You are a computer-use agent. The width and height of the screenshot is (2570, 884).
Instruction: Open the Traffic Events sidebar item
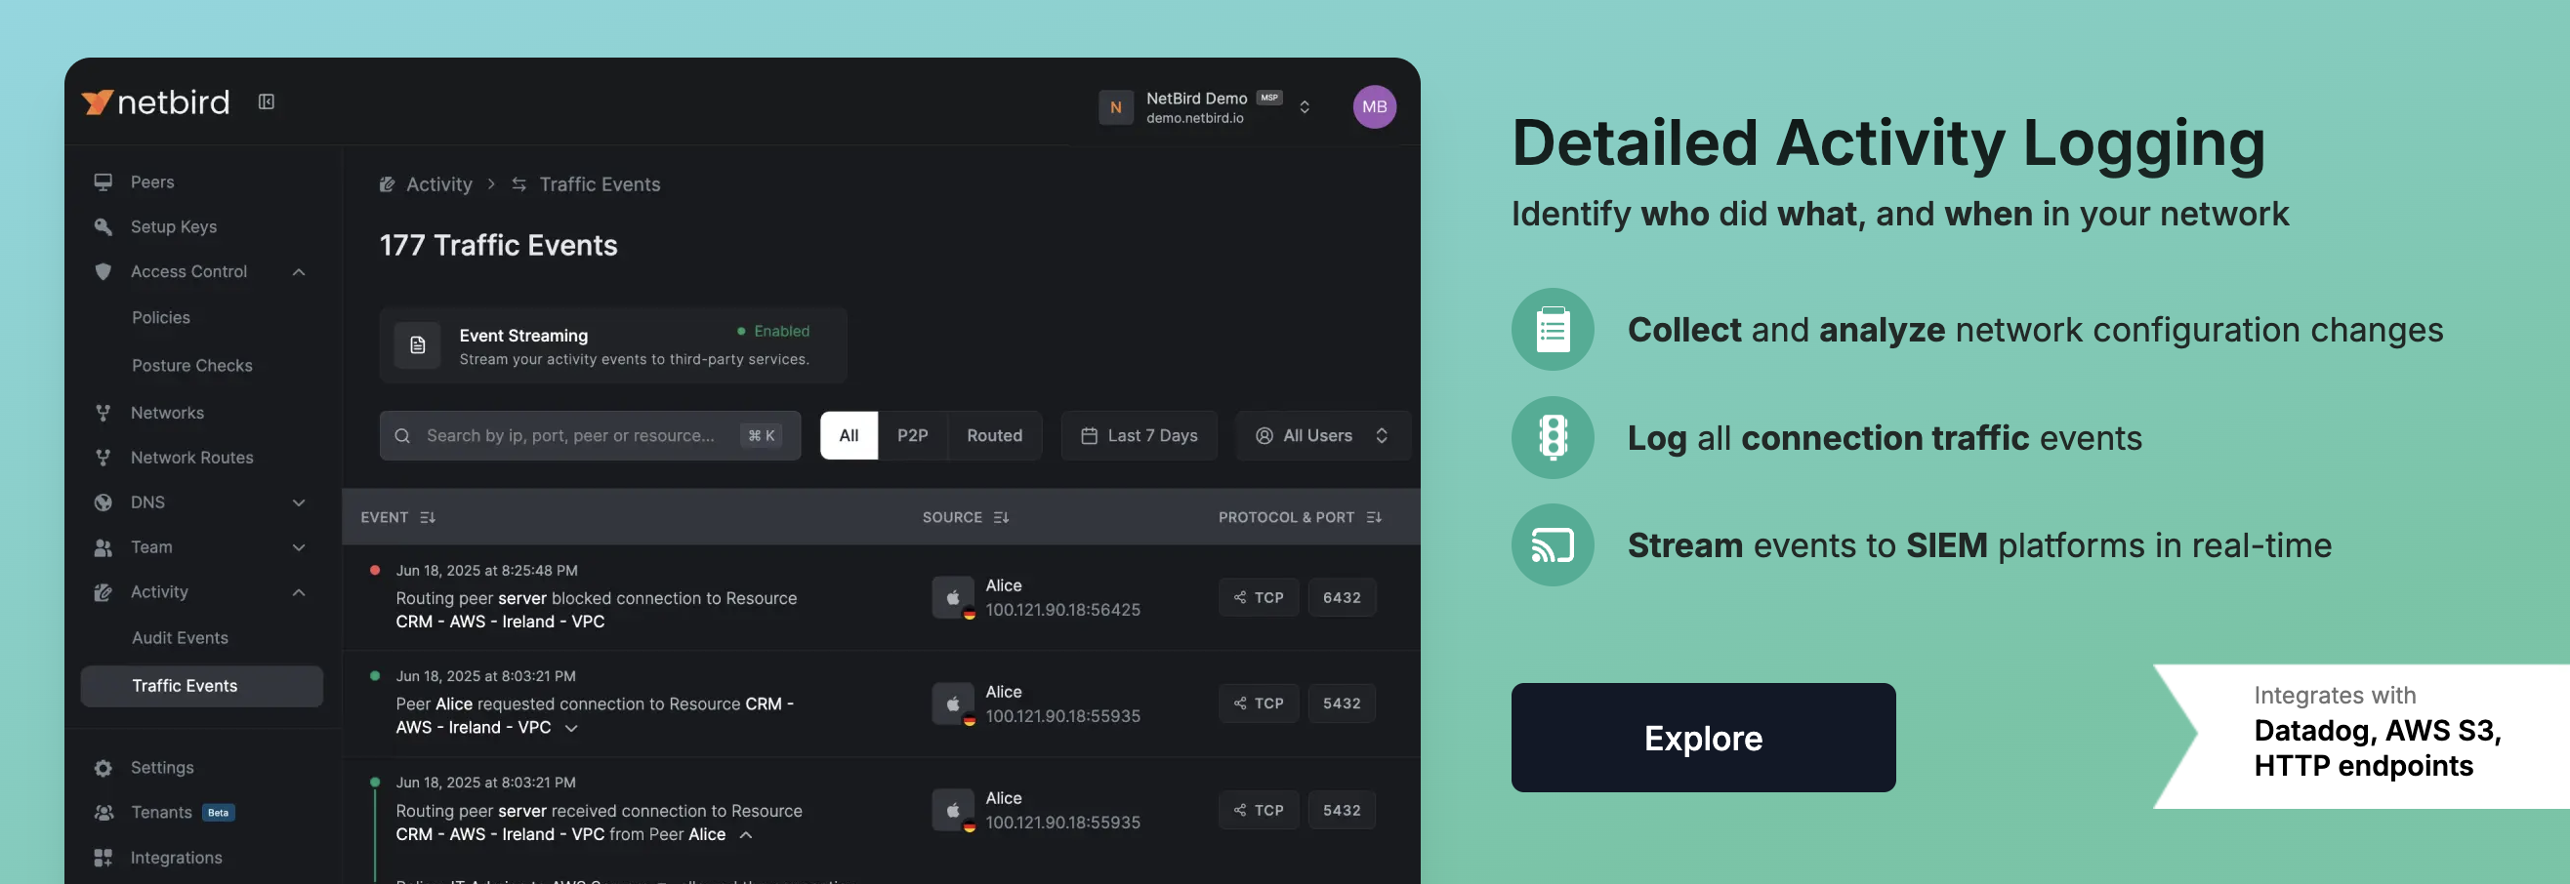tap(201, 687)
